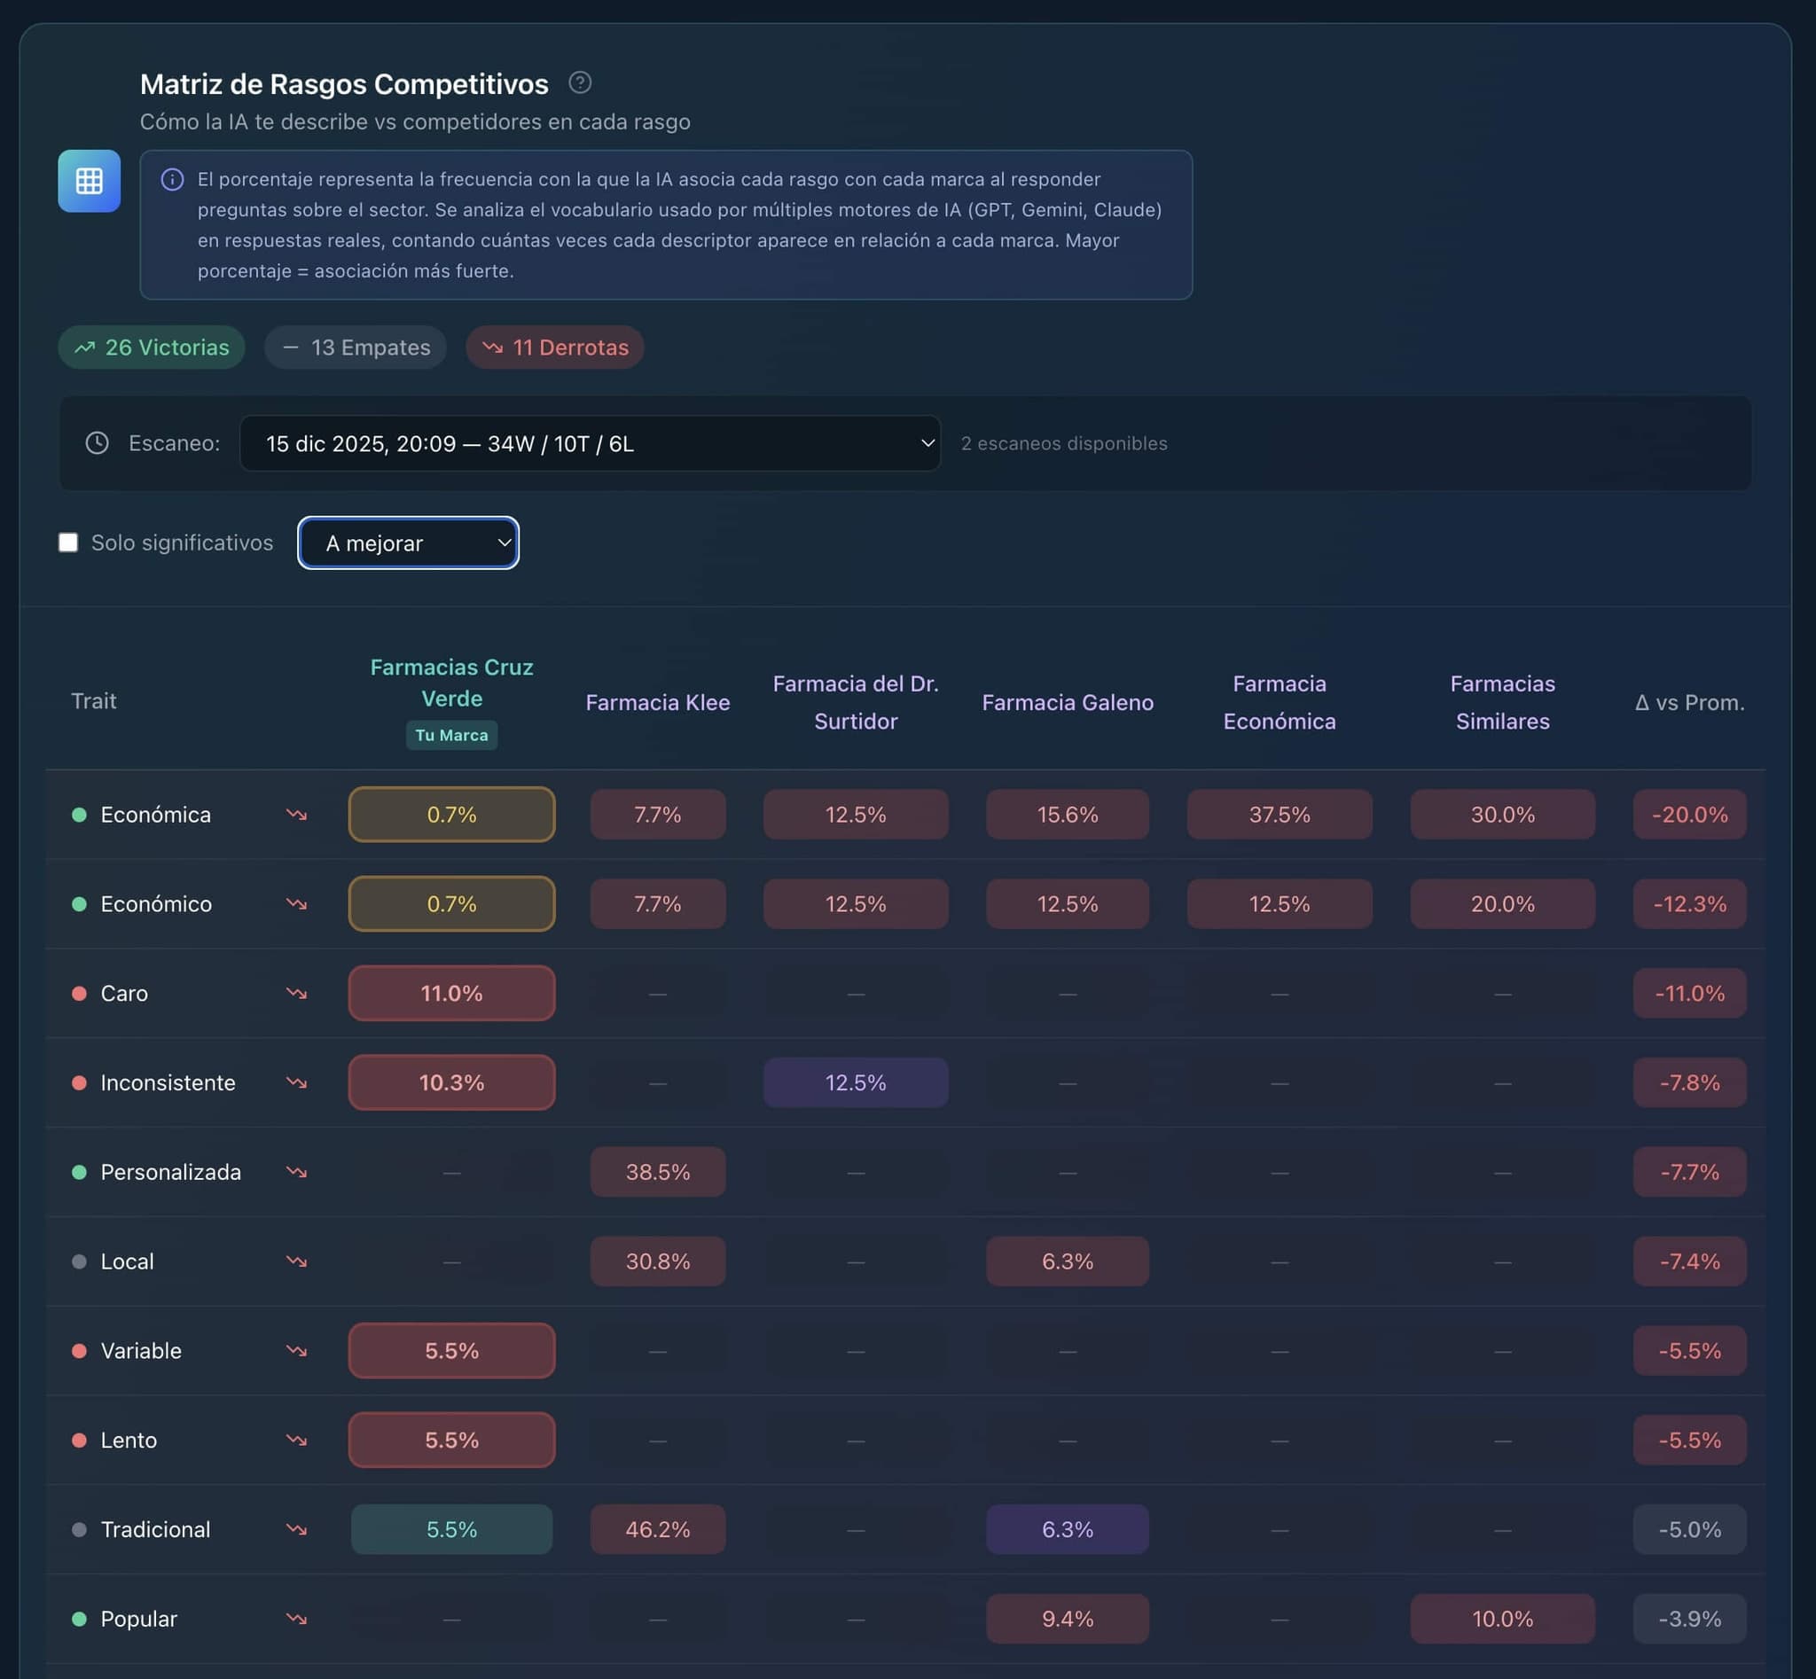Click the help question mark icon beside the title
The image size is (1816, 1679).
[580, 82]
